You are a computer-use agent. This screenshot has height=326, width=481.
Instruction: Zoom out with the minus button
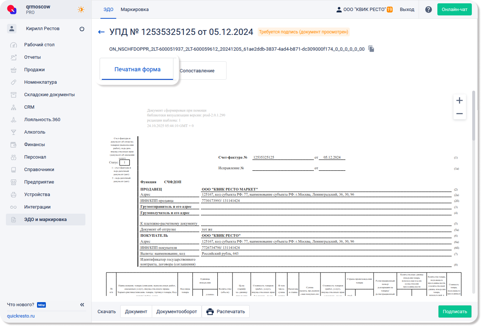click(459, 114)
